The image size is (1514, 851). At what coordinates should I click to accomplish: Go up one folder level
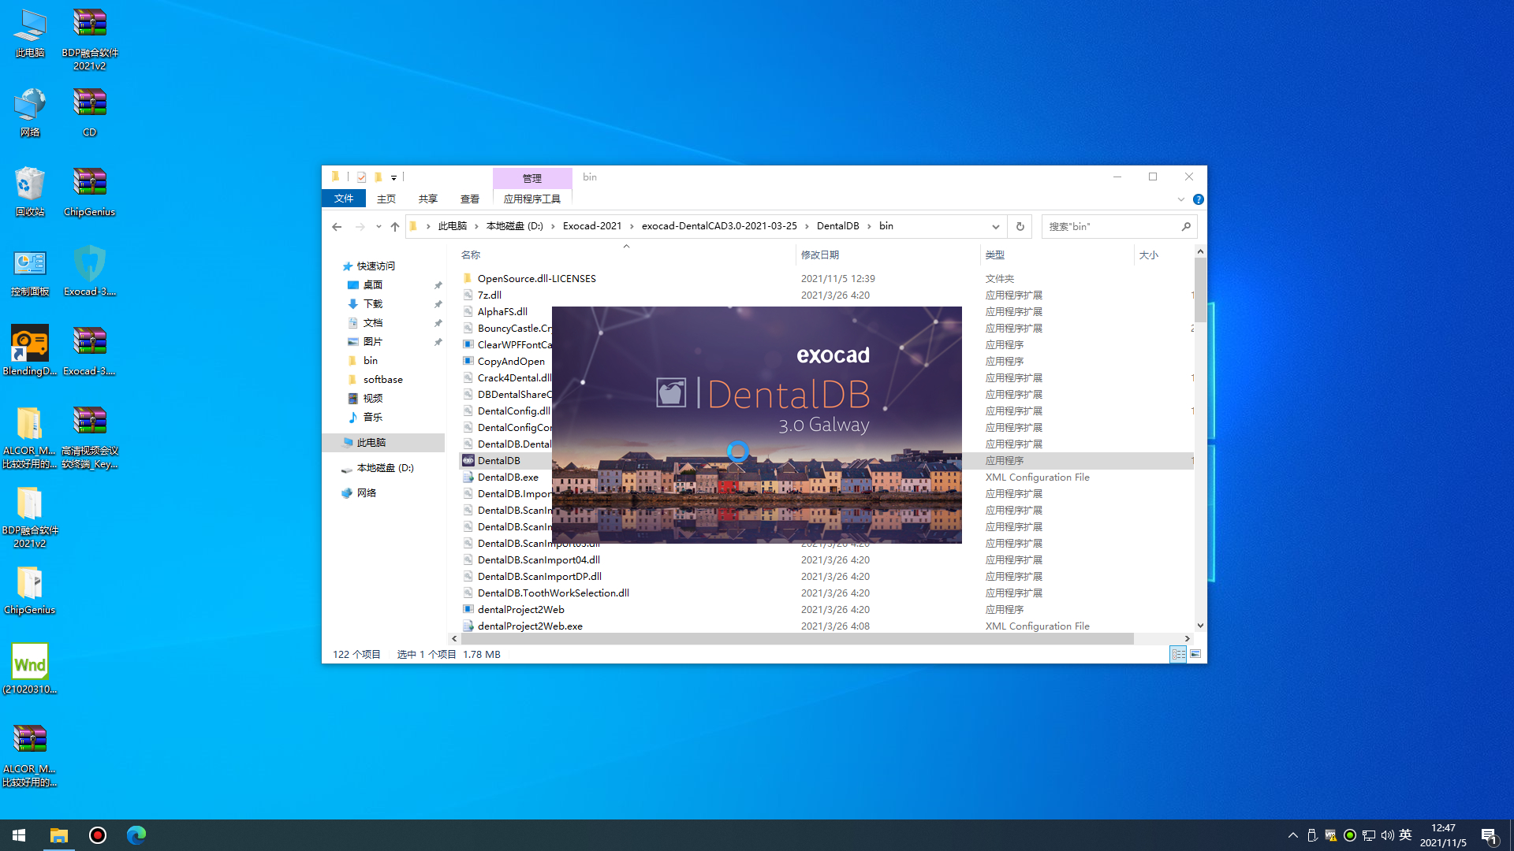coord(395,227)
